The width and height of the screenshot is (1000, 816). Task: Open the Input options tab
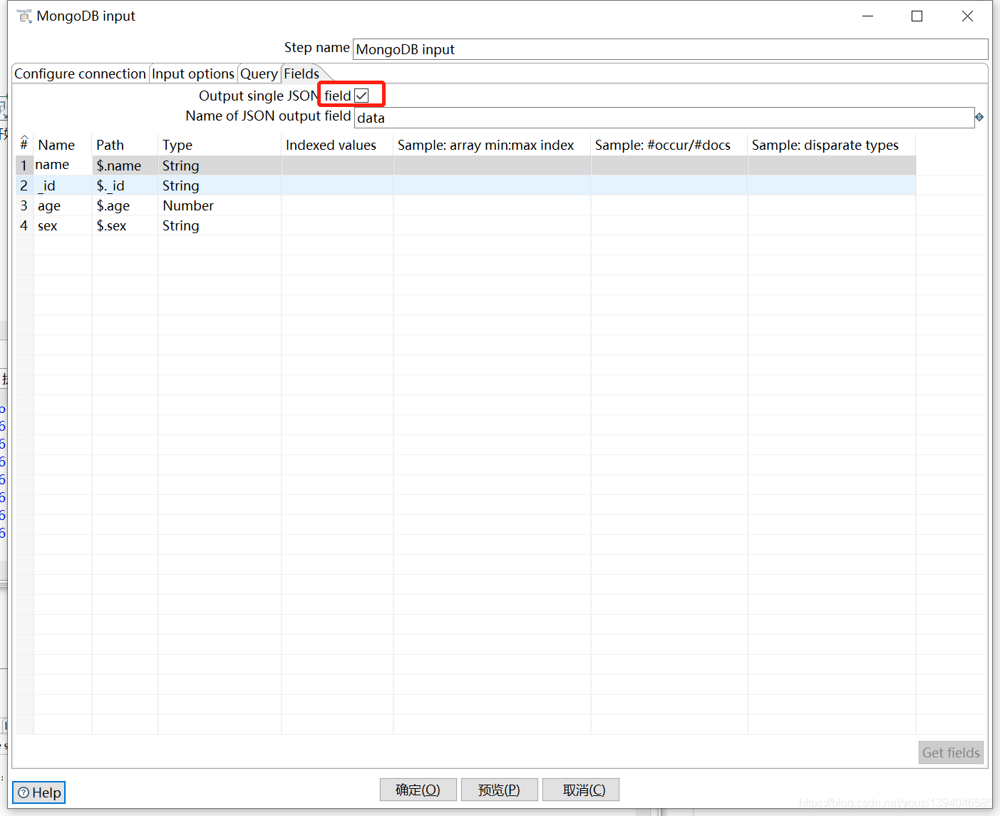click(x=193, y=73)
